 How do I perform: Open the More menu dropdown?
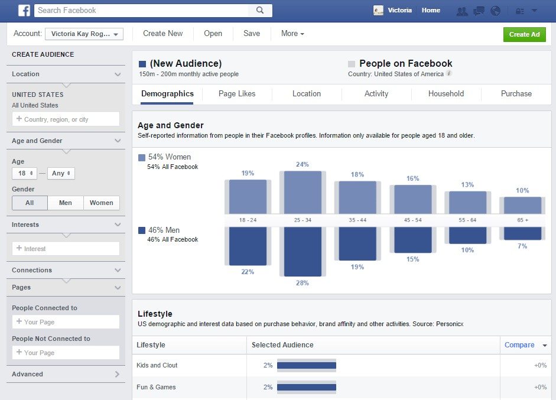(292, 33)
